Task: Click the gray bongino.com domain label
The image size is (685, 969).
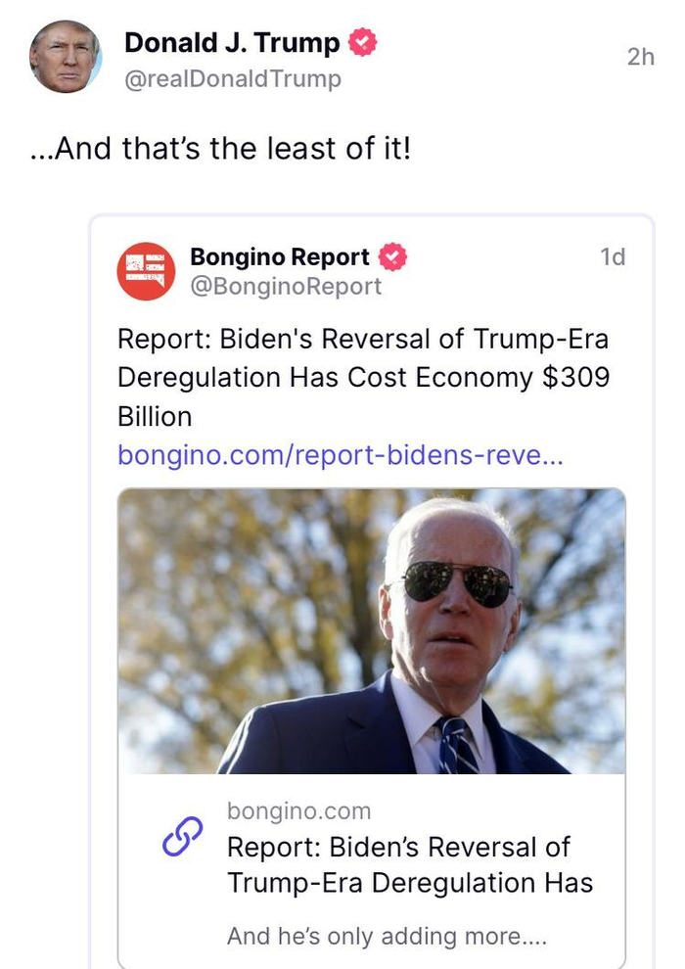Action: [x=299, y=811]
